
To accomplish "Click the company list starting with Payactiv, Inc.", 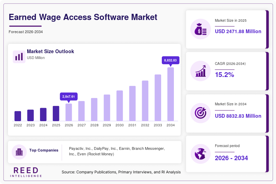I will (117, 151).
